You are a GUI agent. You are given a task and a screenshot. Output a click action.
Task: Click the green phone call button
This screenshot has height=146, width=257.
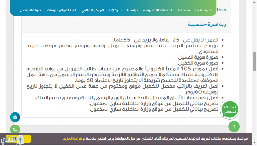[x=15, y=130]
